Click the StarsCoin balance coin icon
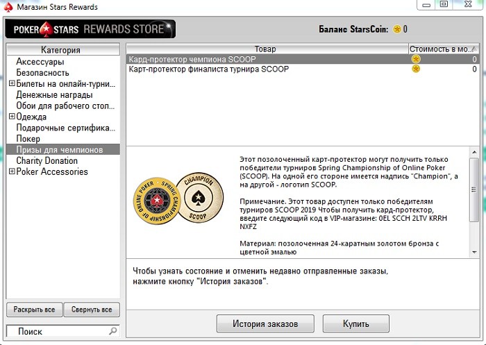The height and width of the screenshot is (345, 486). tap(397, 29)
